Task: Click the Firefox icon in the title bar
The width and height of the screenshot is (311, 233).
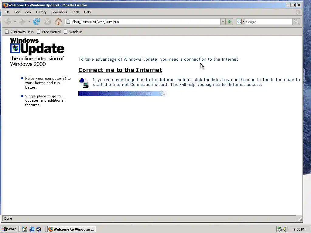Action: pos(5,5)
